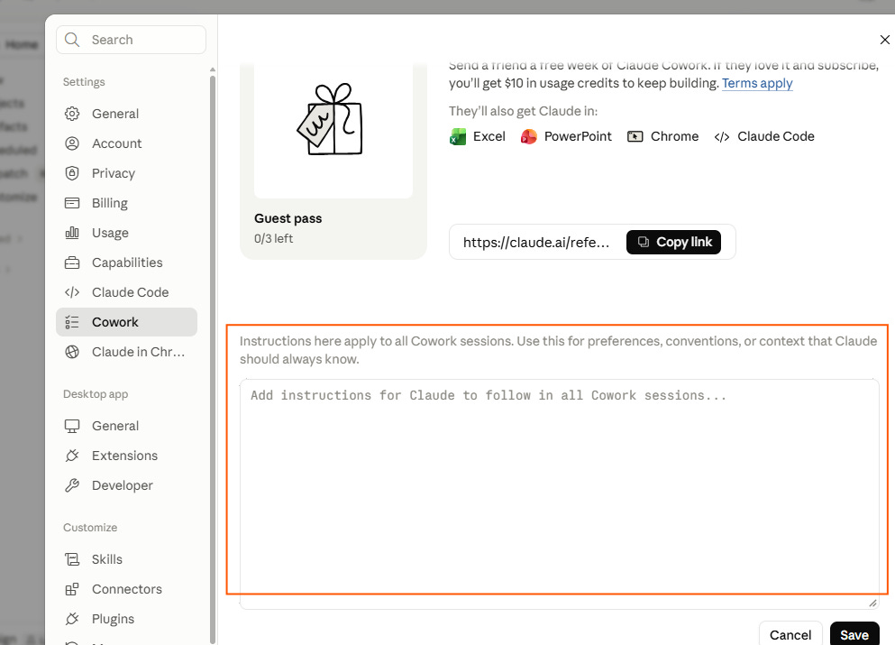This screenshot has height=645, width=895.
Task: Select the Cowork settings item
Action: pos(127,322)
